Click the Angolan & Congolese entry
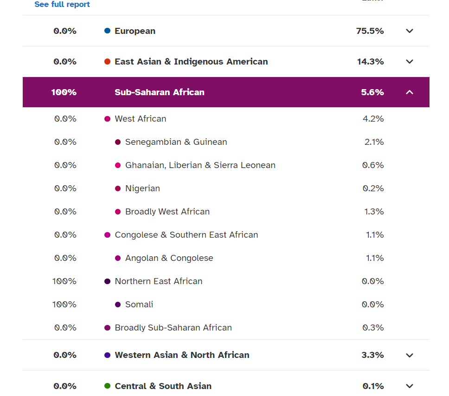This screenshot has height=396, width=449. (169, 258)
